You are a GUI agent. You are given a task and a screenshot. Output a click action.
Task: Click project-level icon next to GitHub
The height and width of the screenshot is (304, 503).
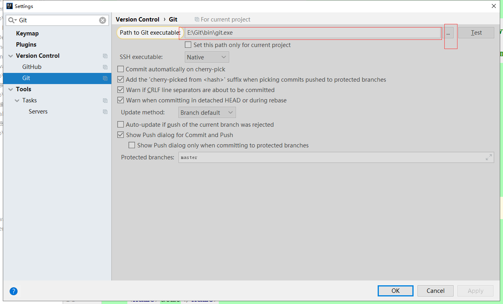coord(105,67)
